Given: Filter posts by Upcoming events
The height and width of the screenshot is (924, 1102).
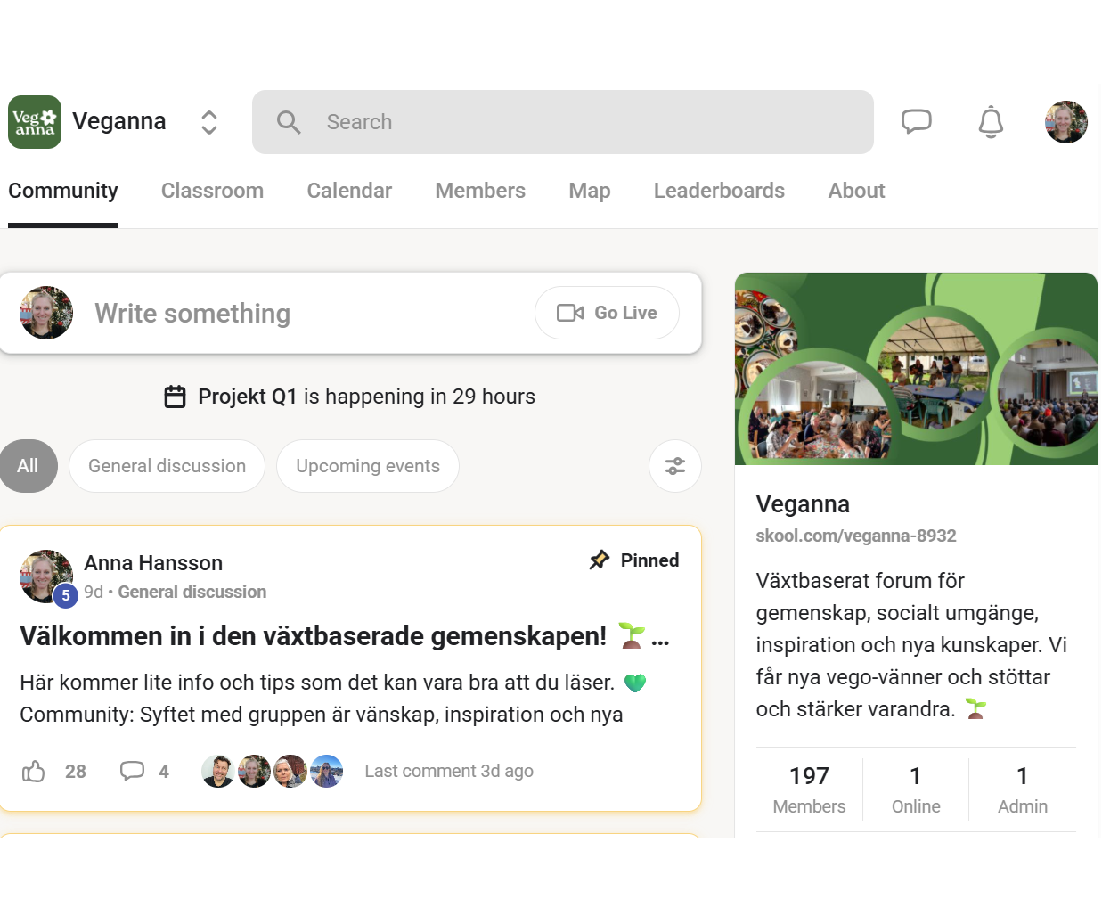Looking at the screenshot, I should [367, 466].
